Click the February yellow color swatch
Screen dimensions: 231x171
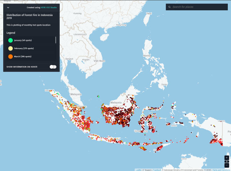tap(10, 48)
